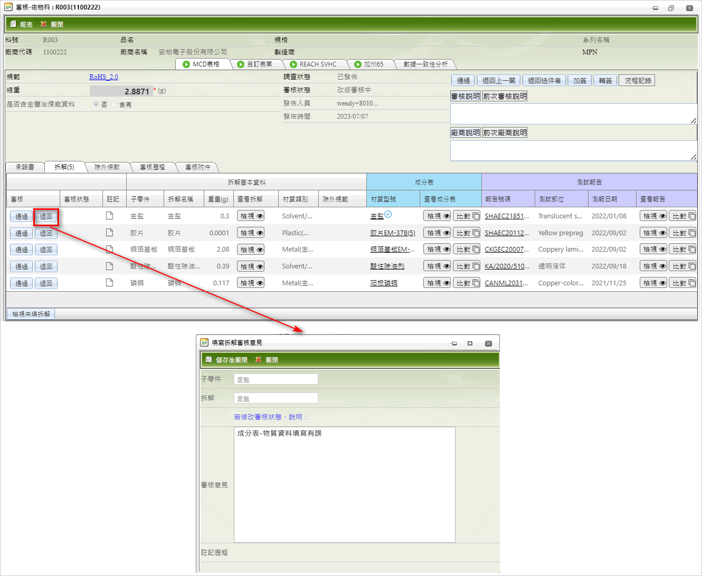Click 關閉 in the 填寫拆解審核意見 dialog

point(267,360)
